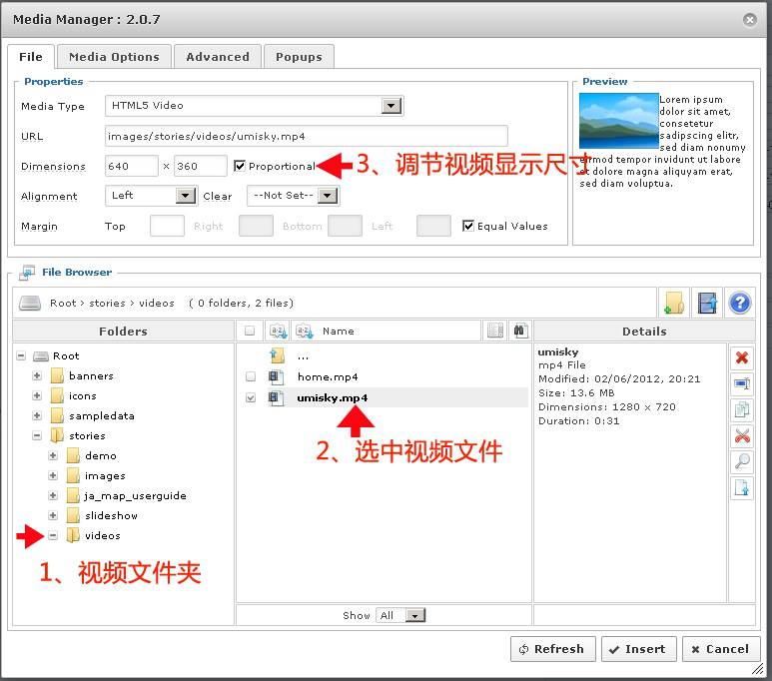772x681 pixels.
Task: Click the Rename file icon
Action: pyautogui.click(x=741, y=383)
